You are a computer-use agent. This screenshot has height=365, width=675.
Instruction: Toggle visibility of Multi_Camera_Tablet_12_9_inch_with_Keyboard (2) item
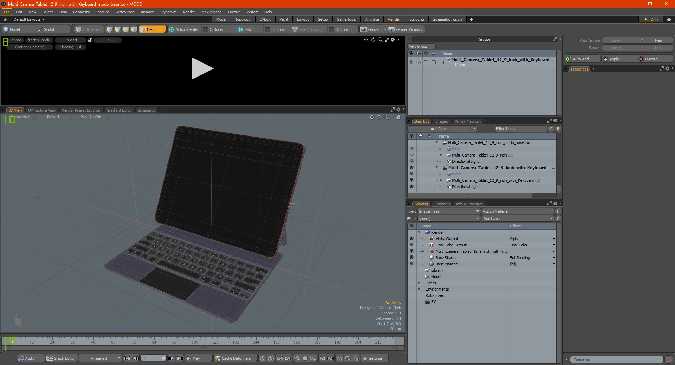click(x=411, y=180)
